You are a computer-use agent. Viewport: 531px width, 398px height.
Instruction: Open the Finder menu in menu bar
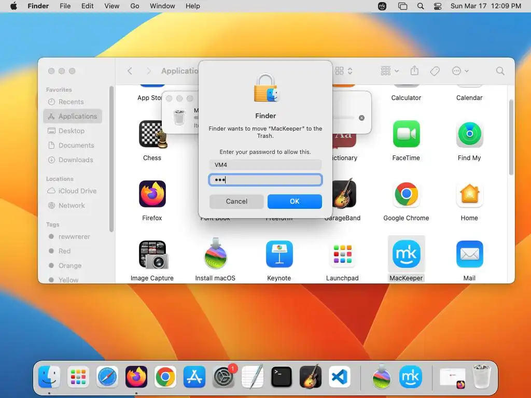(x=38, y=6)
